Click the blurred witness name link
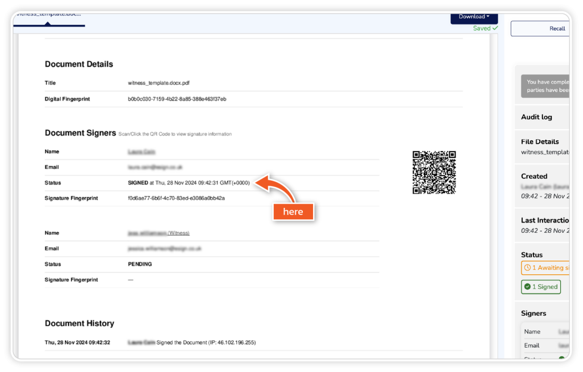The height and width of the screenshot is (372, 583). [x=159, y=233]
